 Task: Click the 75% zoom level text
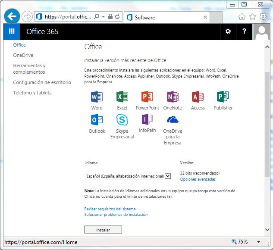click(243, 242)
